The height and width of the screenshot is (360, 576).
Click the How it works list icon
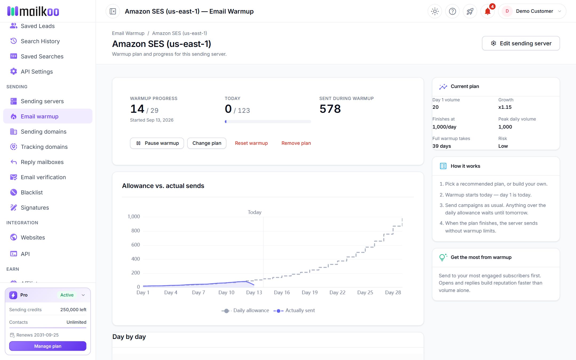(x=443, y=166)
